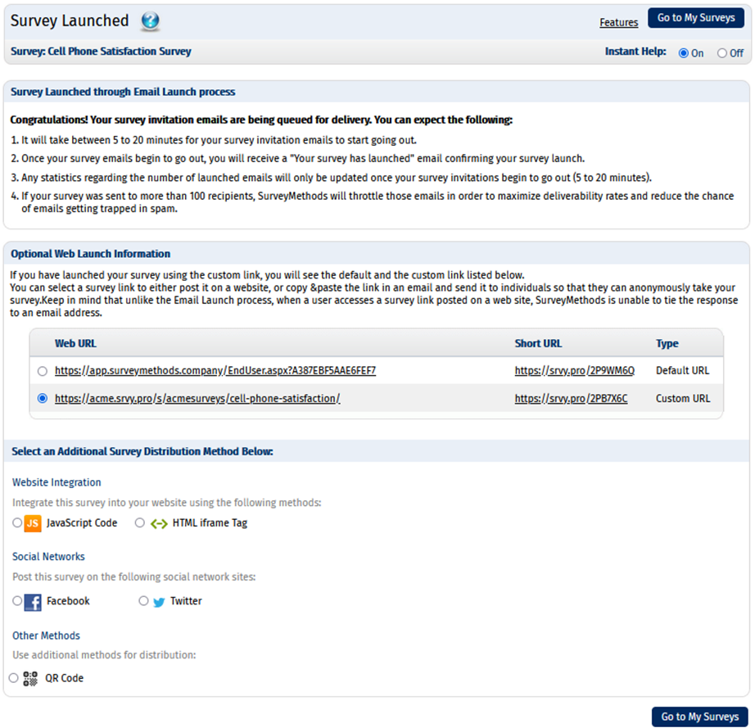
Task: Click the Select an Additional Survey Distribution heading
Action: click(142, 452)
